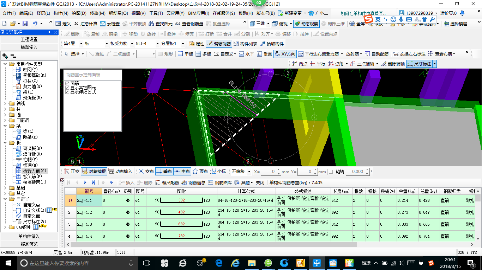Uncheck 显示其它图元 checkbox

click(x=67, y=88)
